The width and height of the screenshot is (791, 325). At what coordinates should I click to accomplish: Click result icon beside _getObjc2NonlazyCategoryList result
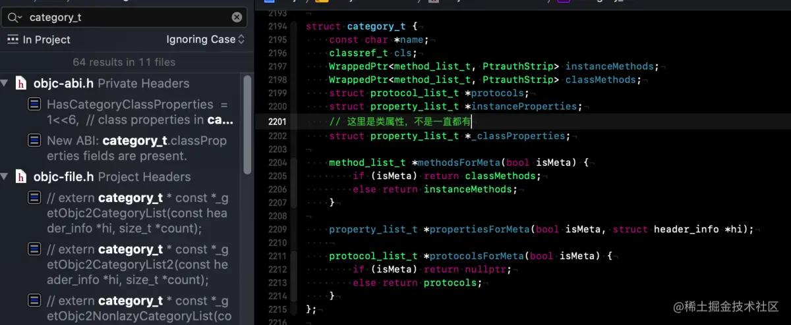(x=35, y=301)
